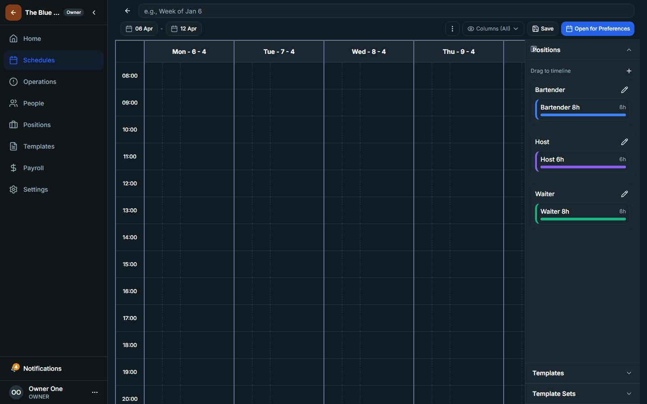Image resolution: width=647 pixels, height=404 pixels.
Task: Open Templates from the sidebar
Action: 53,146
